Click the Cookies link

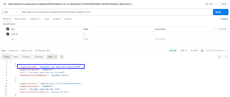[224, 19]
